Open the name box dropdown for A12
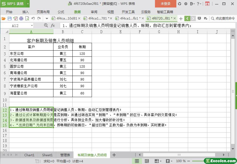237x164 pixels. click(x=32, y=26)
